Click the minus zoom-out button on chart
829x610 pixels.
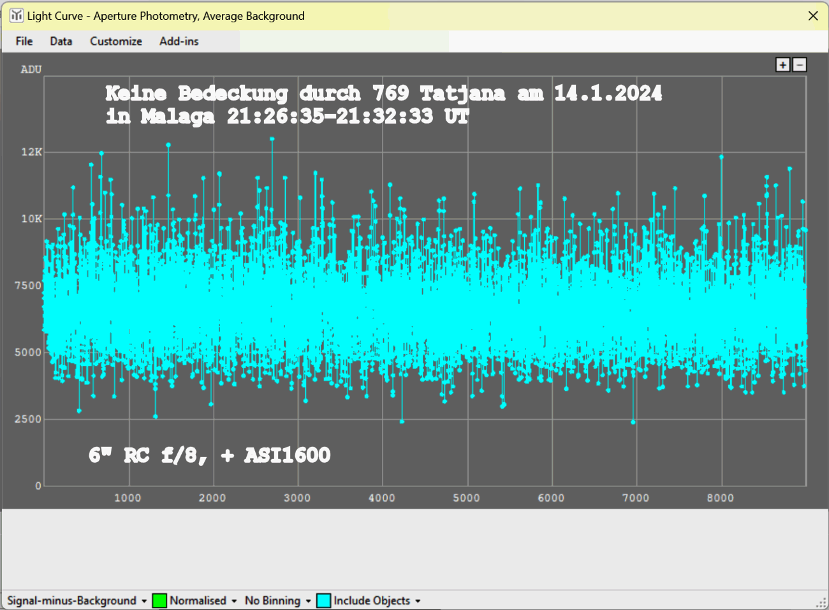[800, 64]
